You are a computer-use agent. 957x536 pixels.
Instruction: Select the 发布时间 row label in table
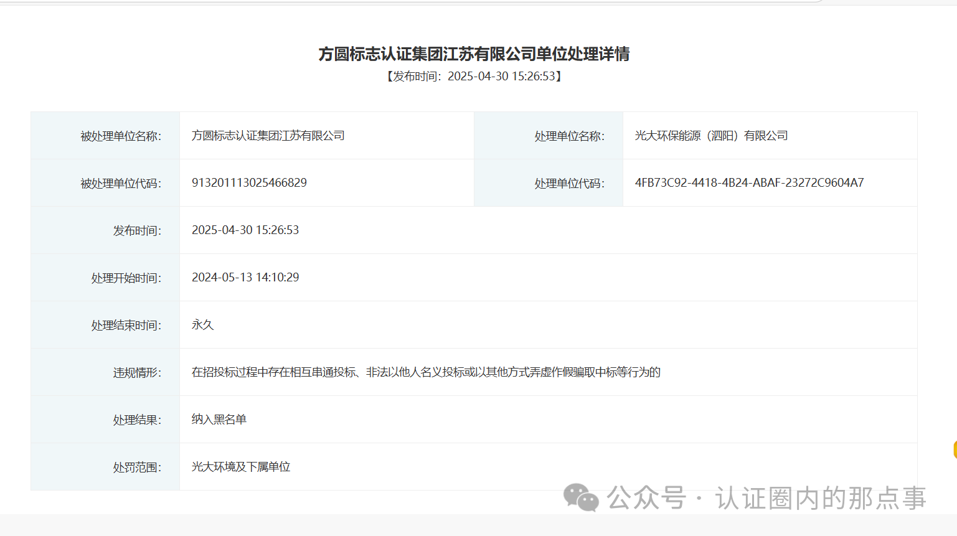137,230
